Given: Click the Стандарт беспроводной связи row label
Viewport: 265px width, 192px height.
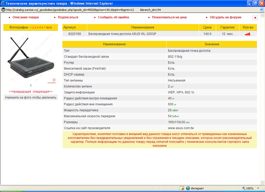Looking at the screenshot, I should (x=86, y=57).
